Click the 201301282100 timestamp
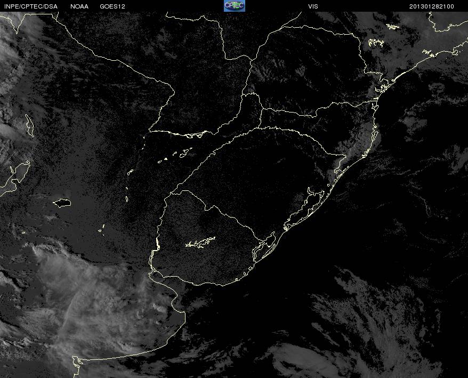 click(432, 6)
